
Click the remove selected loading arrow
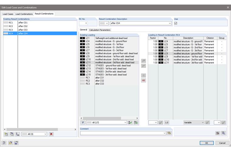tap(143, 75)
